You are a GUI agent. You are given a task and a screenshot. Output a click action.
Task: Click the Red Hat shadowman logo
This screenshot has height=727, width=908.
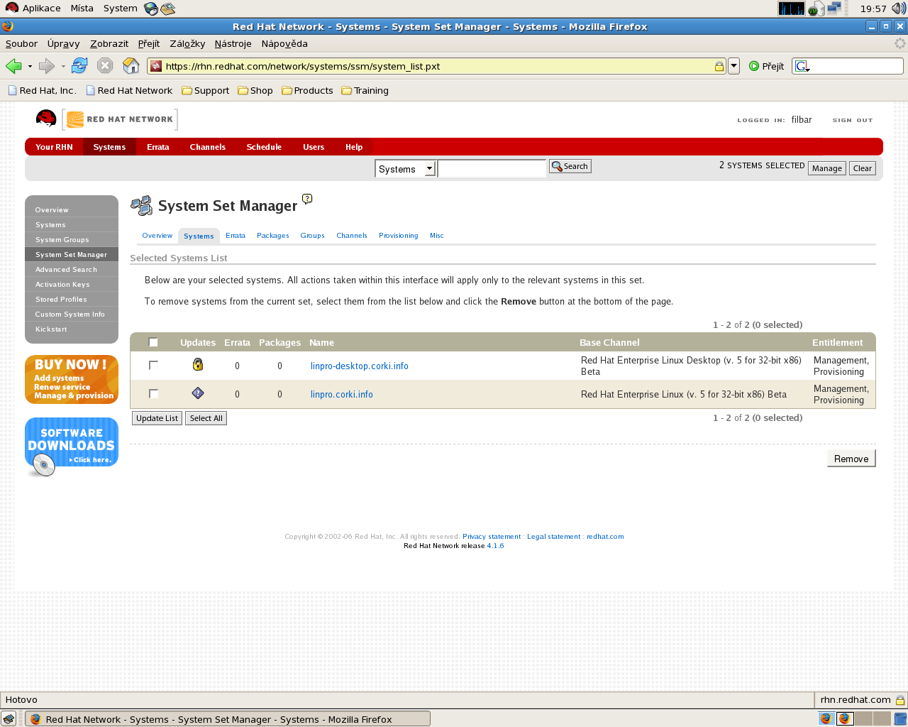coord(46,119)
